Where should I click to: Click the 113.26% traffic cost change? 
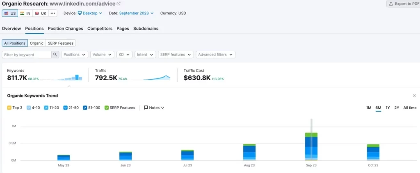tap(218, 79)
